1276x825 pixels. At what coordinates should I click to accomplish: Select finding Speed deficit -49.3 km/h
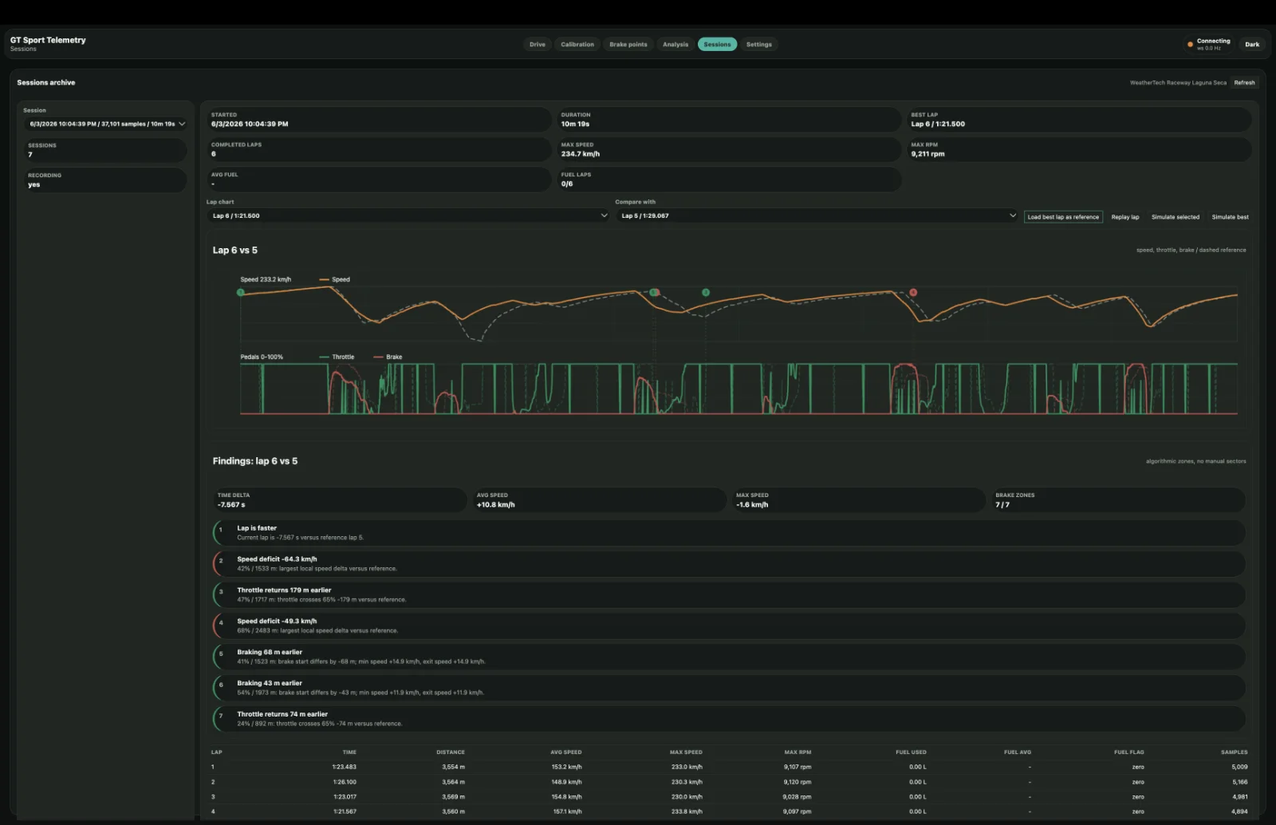point(729,626)
